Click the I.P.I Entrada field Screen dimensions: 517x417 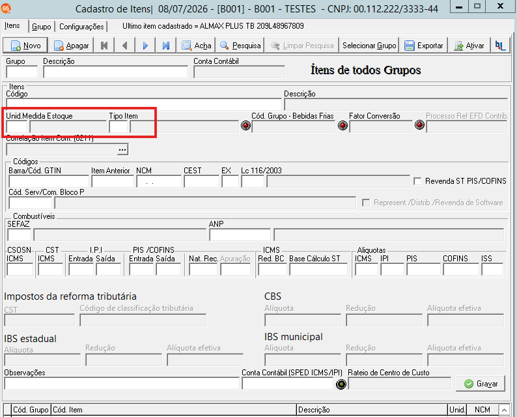[x=81, y=270]
